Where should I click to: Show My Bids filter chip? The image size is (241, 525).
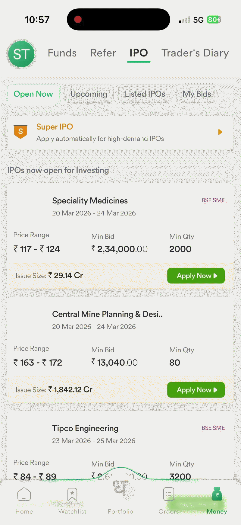197,94
